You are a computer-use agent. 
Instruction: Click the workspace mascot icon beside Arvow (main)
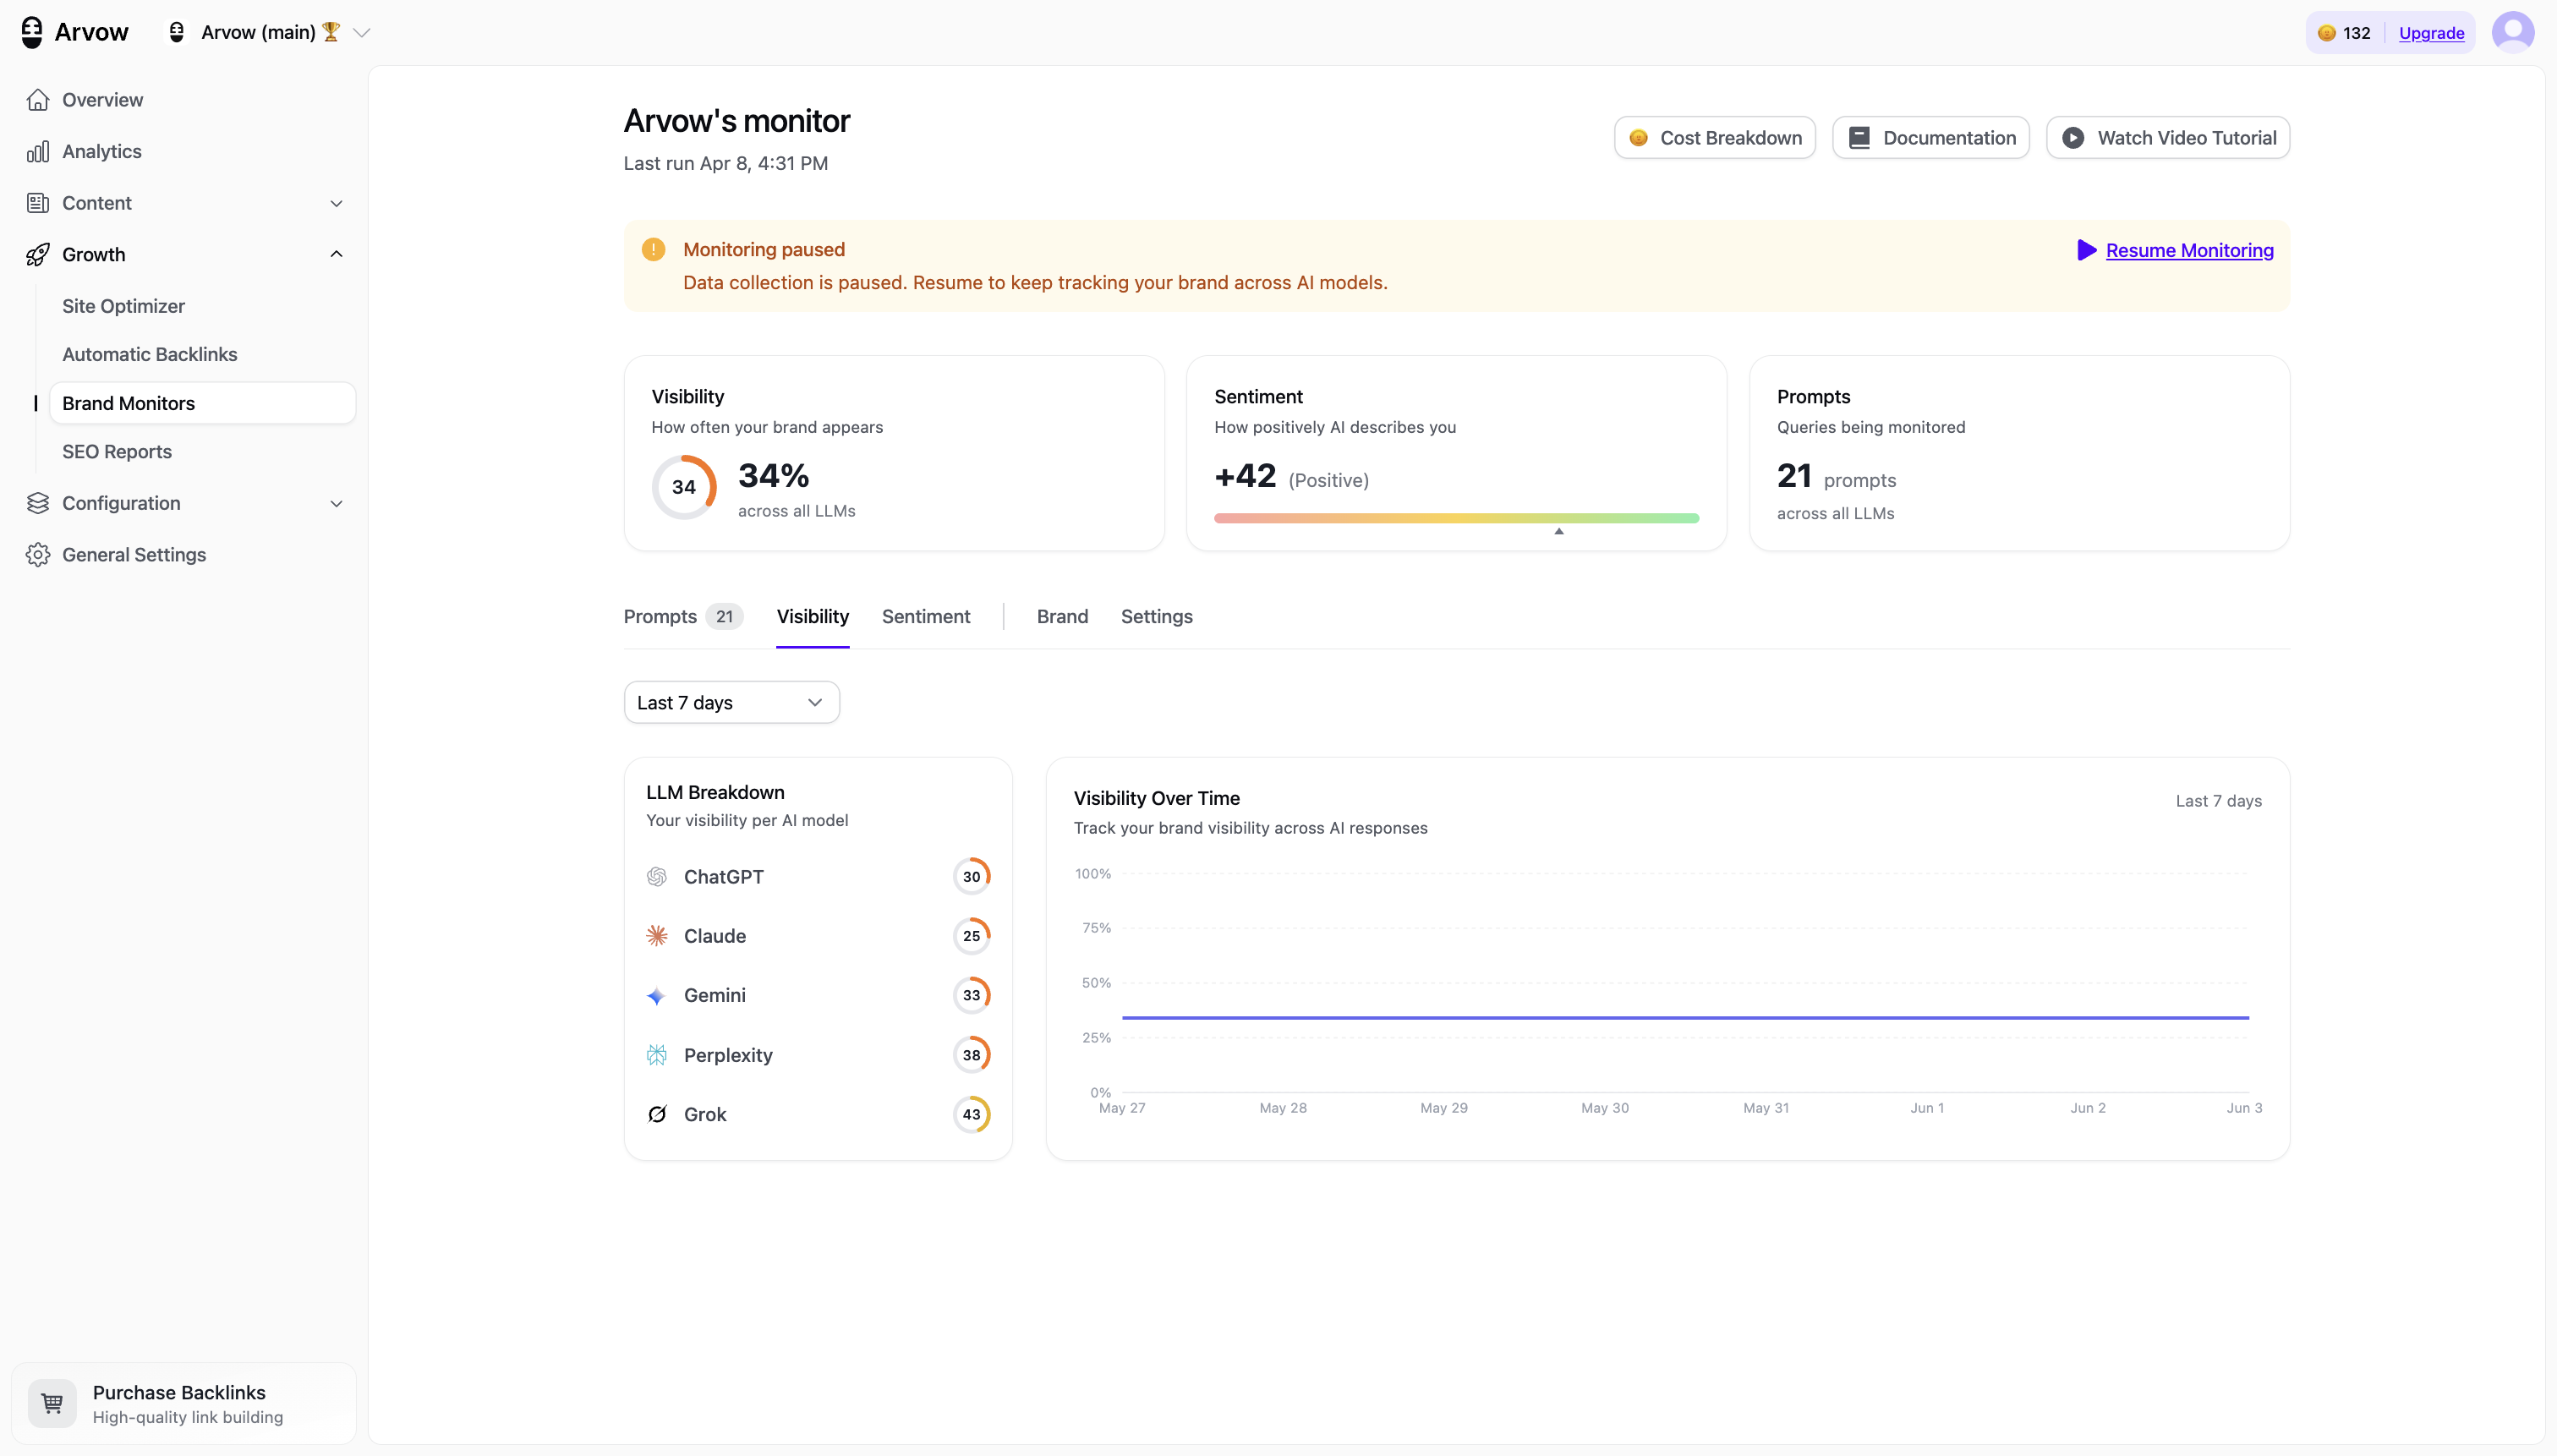click(x=177, y=32)
